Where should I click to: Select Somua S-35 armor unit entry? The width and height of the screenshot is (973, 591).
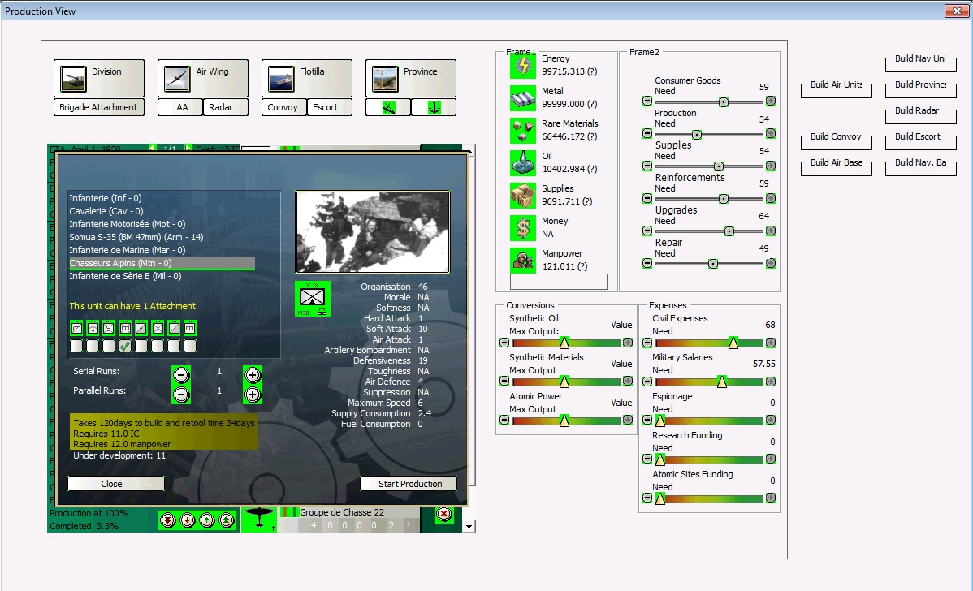tap(136, 237)
